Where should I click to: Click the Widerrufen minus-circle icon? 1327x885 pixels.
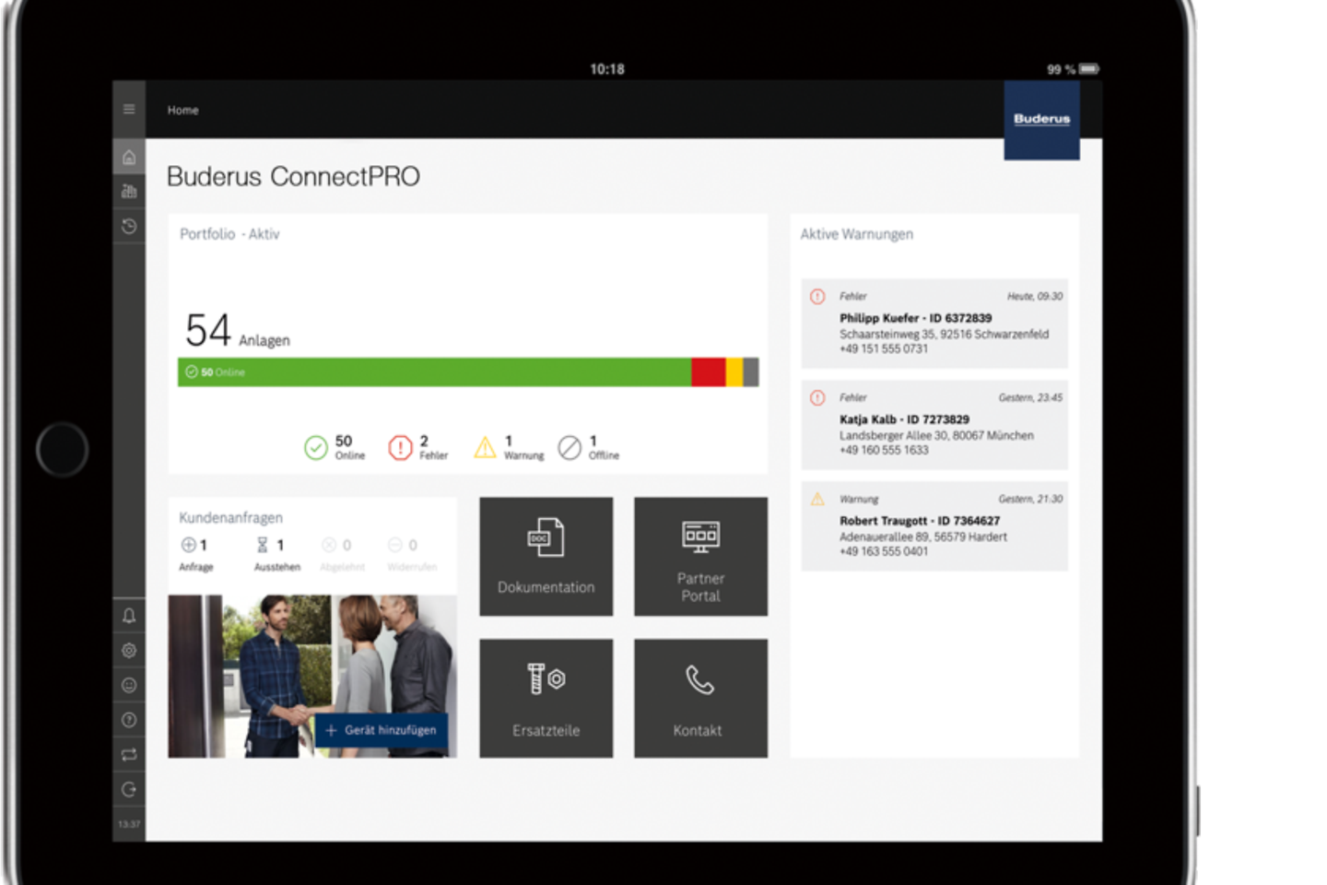(x=394, y=545)
